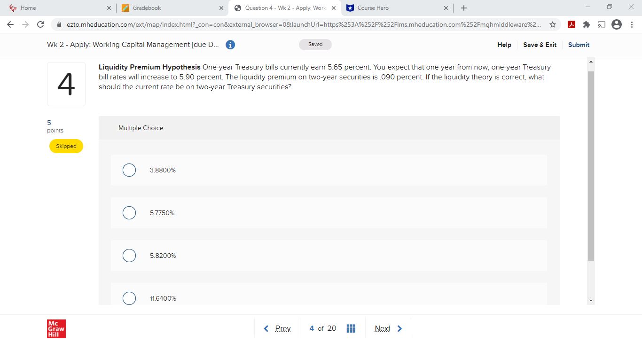Open the Help link
The image size is (642, 342).
[x=504, y=45]
